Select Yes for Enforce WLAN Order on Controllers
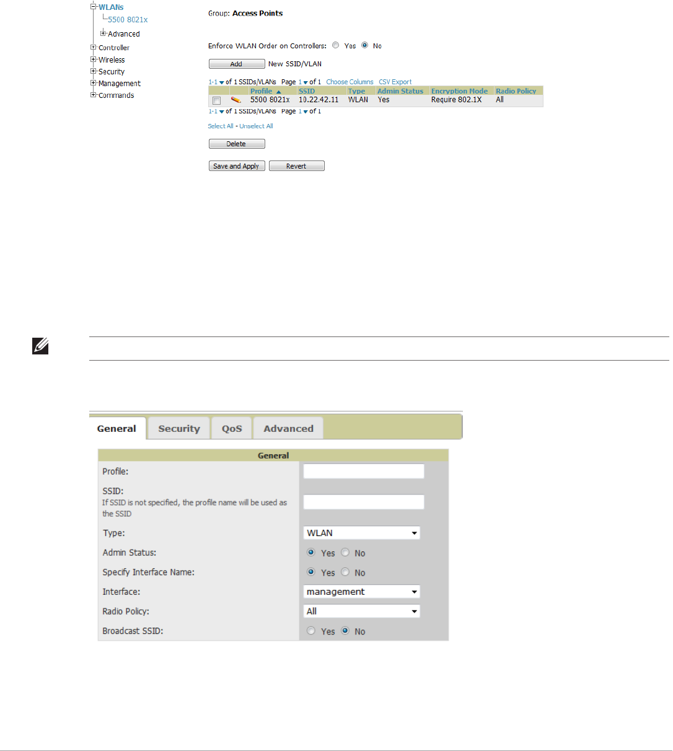 click(x=336, y=45)
